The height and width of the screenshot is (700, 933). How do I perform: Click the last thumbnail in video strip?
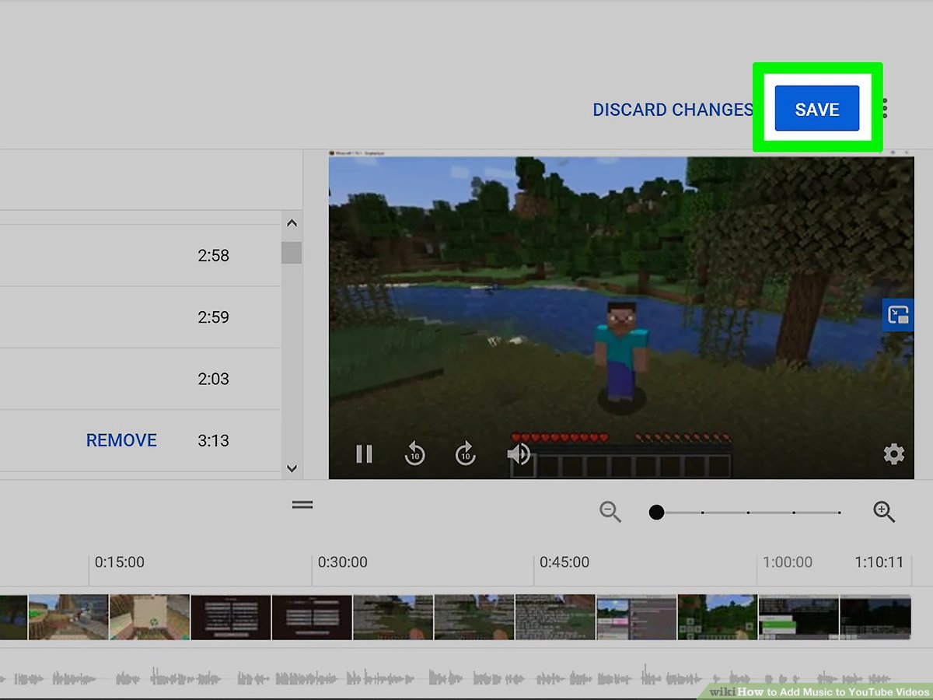pyautogui.click(x=875, y=618)
